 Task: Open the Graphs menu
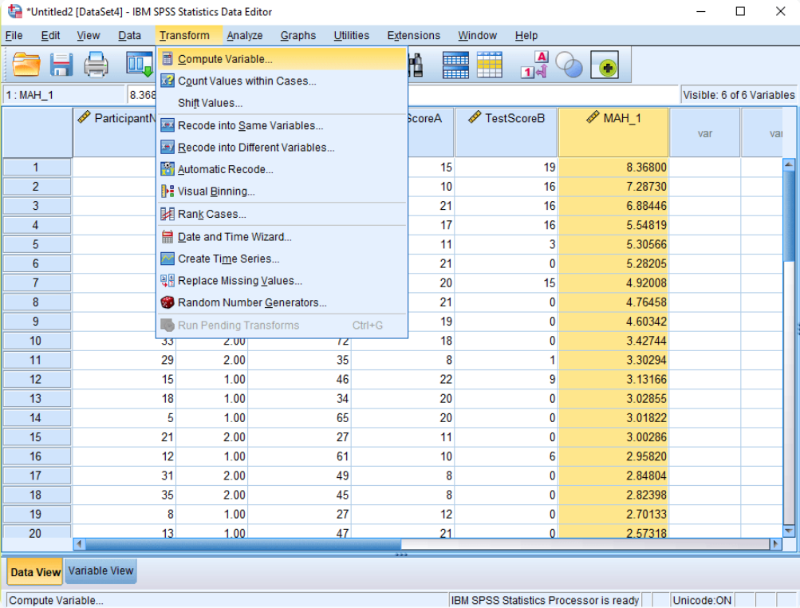coord(298,35)
